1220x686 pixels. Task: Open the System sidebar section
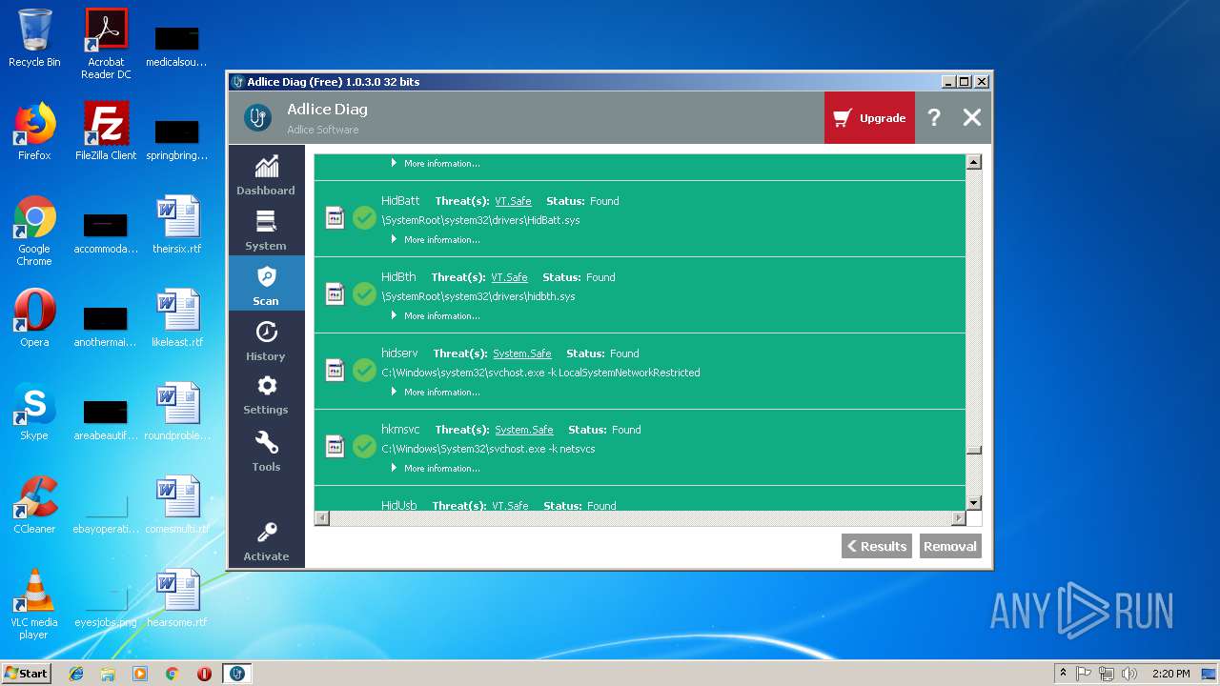pos(266,230)
